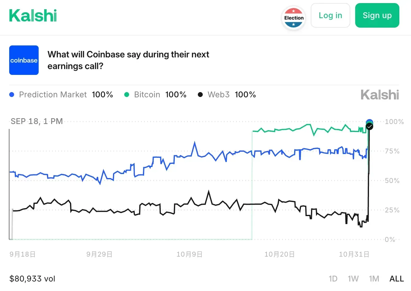411x291 pixels.
Task: Click the 10月9日 date on the chart axis
Action: point(189,254)
